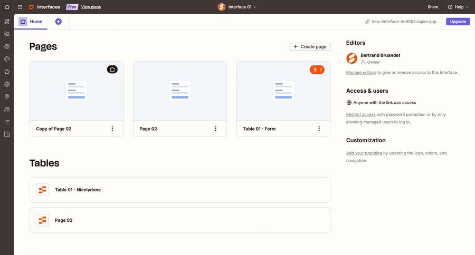Click the orange Interfaces logo icon
This screenshot has height=255, width=475.
[x=31, y=7]
